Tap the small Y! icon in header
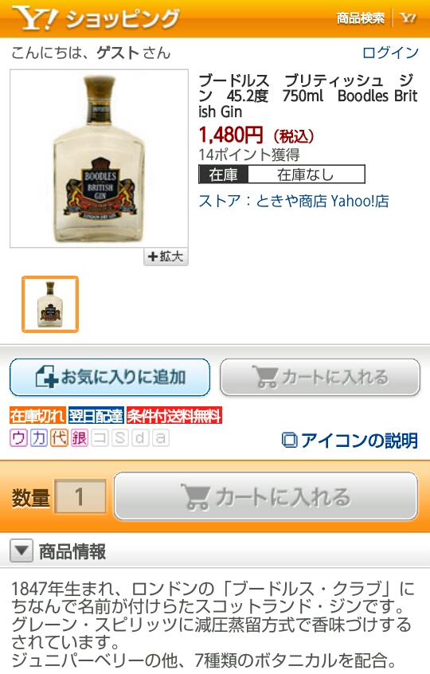This screenshot has height=674, width=430. pyautogui.click(x=408, y=18)
